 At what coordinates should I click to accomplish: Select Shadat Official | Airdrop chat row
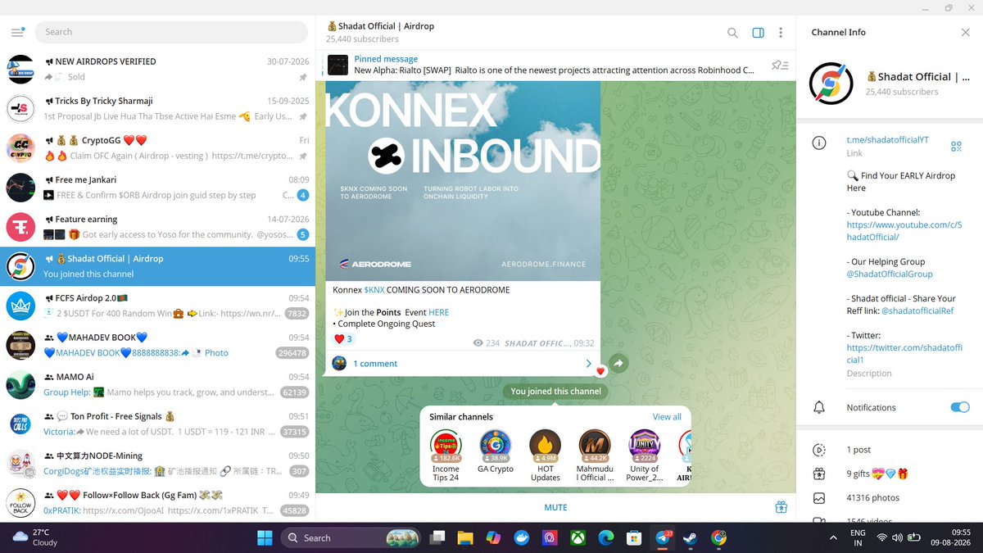pos(157,266)
